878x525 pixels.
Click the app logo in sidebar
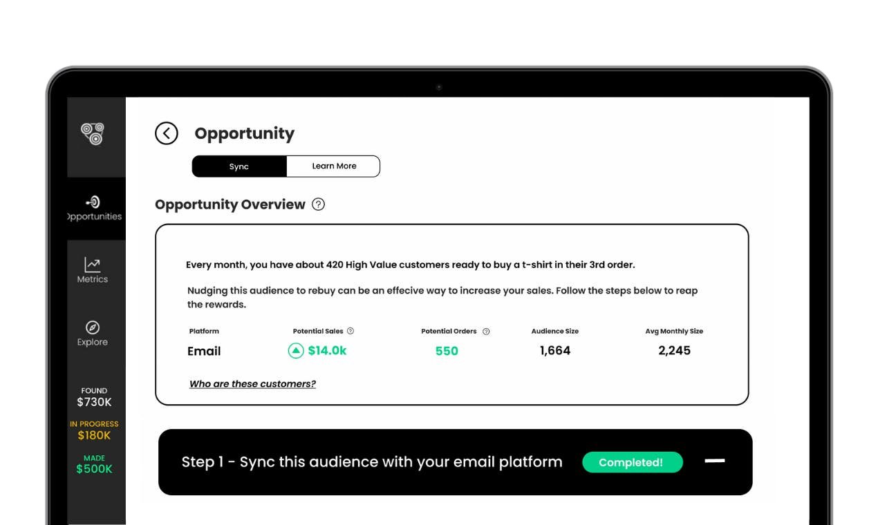click(93, 133)
